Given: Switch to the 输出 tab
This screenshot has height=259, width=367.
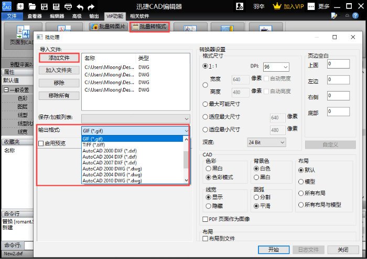Looking at the screenshot, I should click(x=94, y=16).
